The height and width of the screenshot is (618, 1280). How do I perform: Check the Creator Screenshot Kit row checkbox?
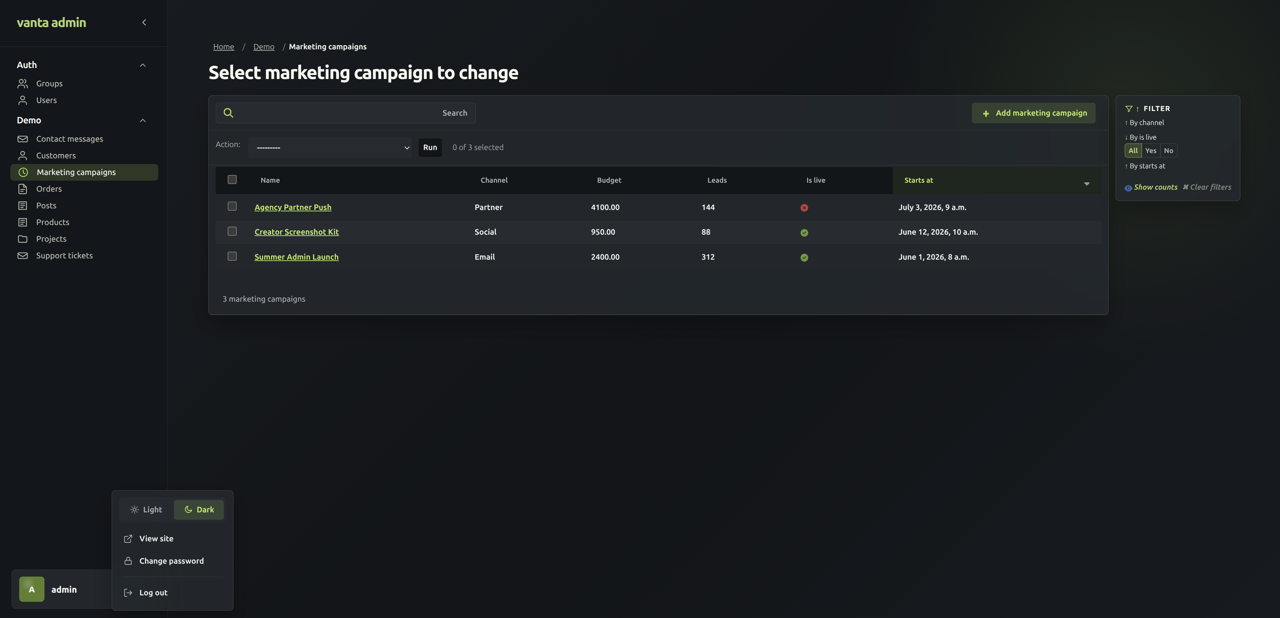pos(232,231)
